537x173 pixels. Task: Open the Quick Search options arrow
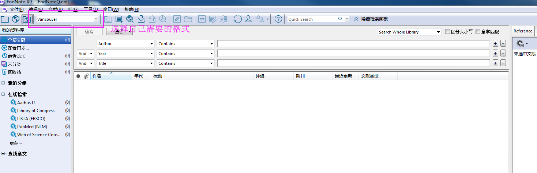click(347, 19)
